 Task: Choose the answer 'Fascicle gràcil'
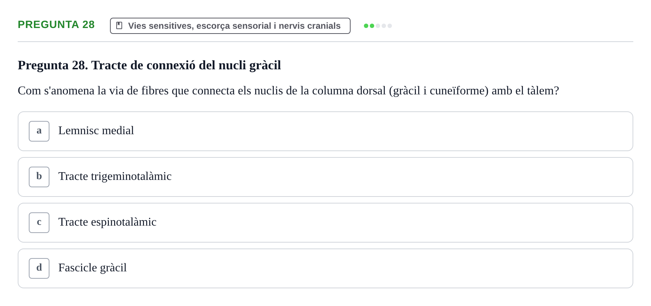325,268
